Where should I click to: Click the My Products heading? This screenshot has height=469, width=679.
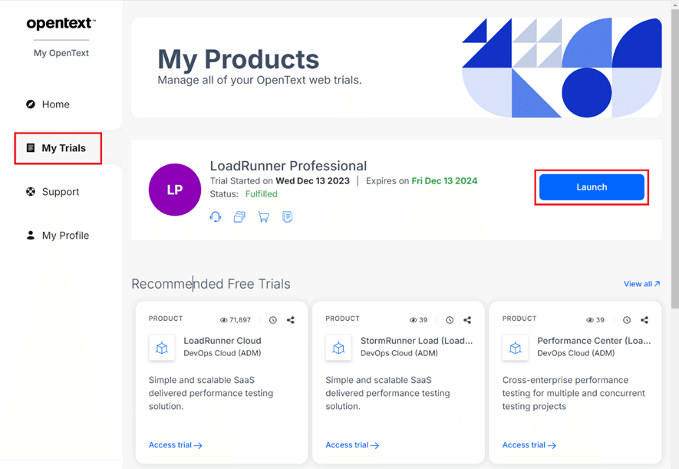point(238,59)
